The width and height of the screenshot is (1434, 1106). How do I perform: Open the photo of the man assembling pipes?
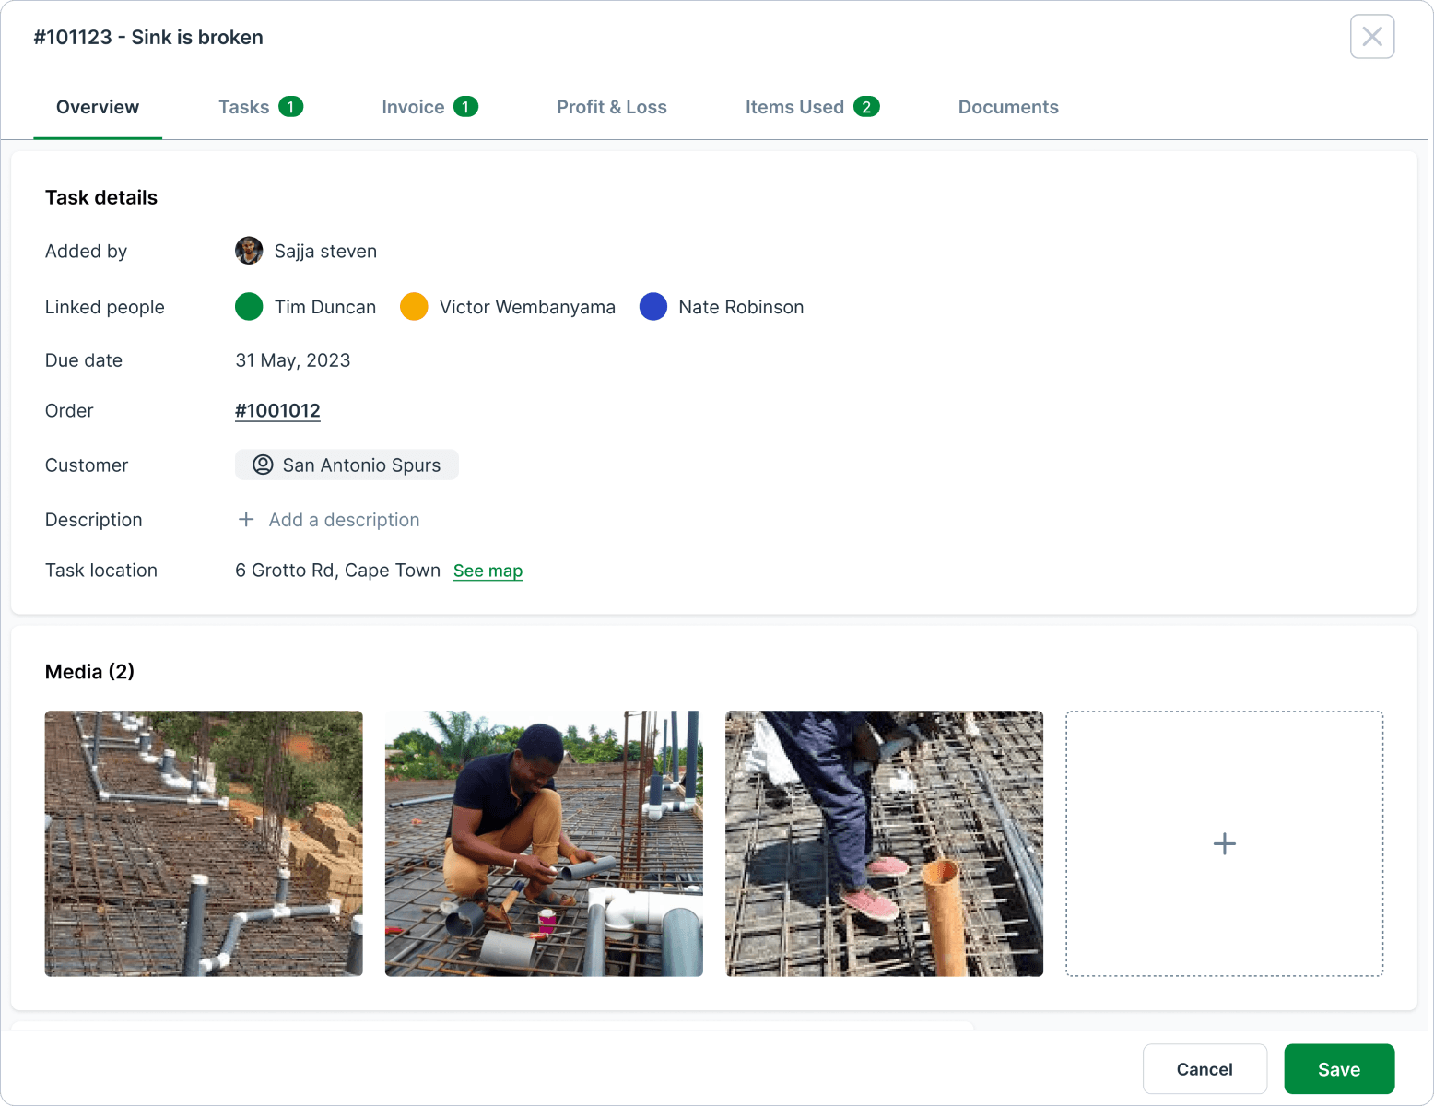pos(543,842)
